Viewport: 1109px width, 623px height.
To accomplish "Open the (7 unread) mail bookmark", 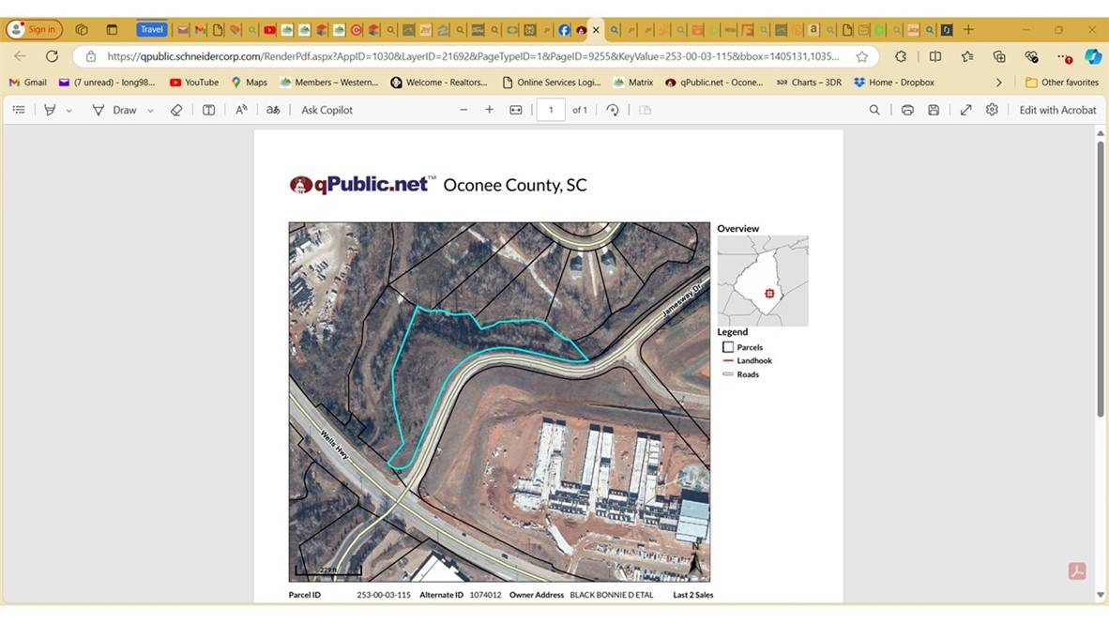I will [107, 82].
